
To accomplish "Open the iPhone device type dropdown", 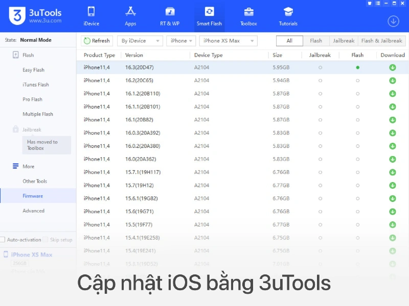I will pyautogui.click(x=181, y=41).
